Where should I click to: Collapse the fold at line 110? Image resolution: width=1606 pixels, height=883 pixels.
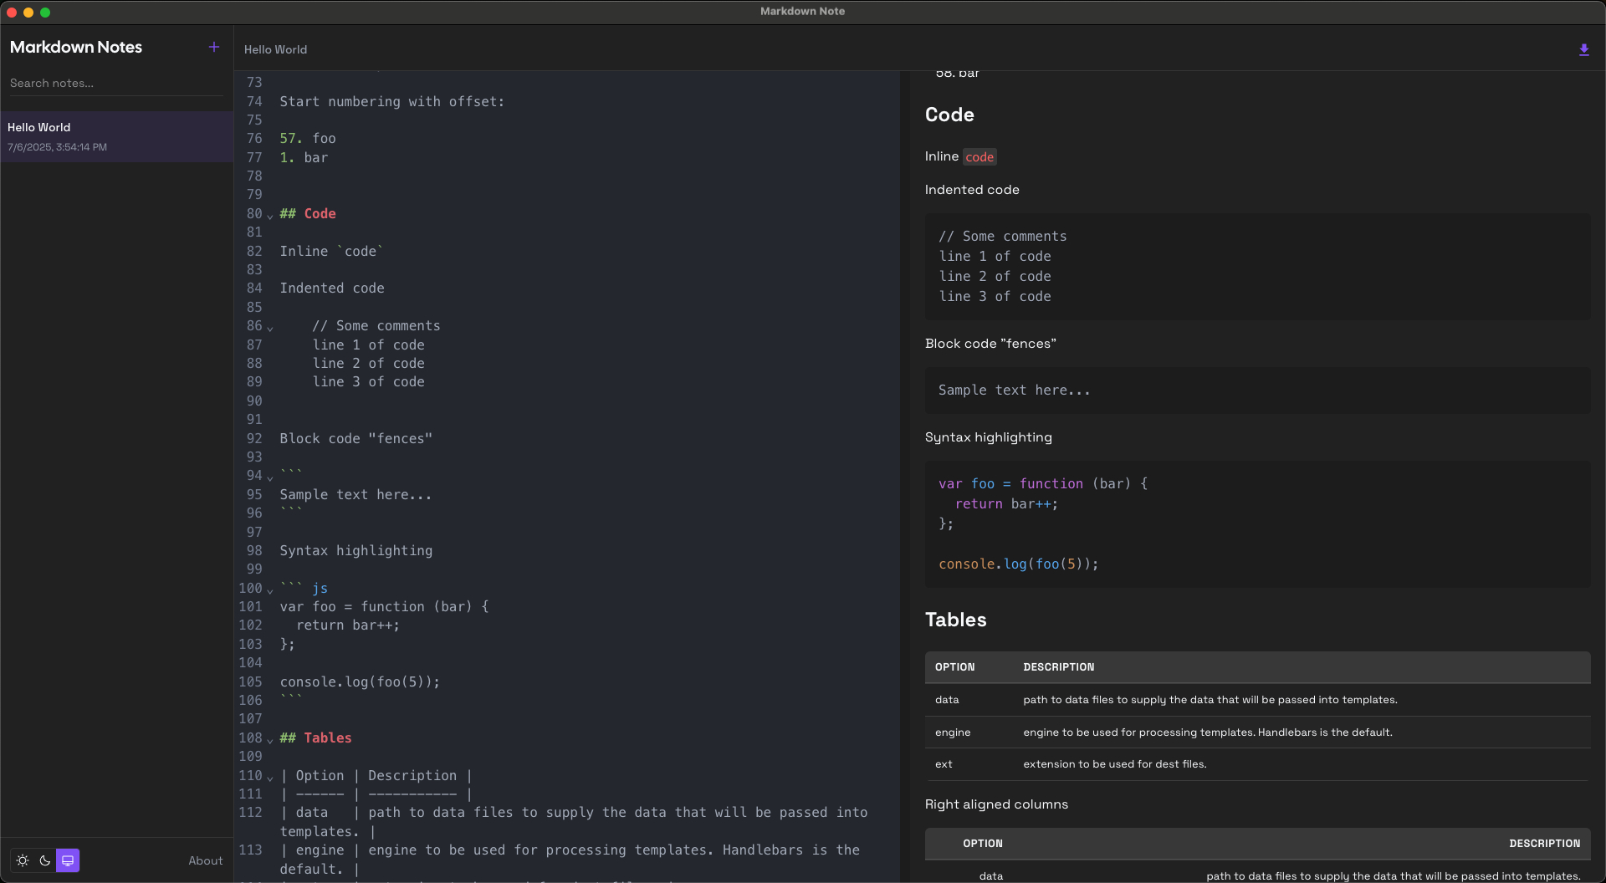click(270, 778)
